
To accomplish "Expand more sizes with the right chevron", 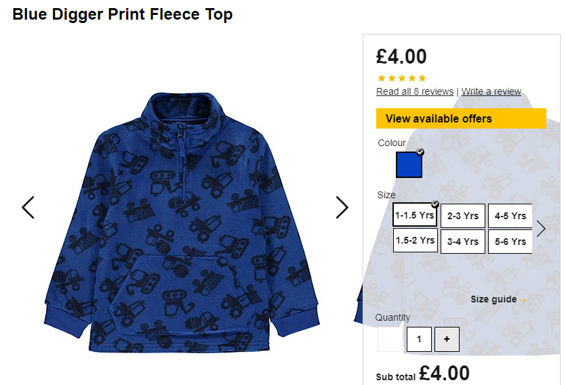I will point(541,229).
